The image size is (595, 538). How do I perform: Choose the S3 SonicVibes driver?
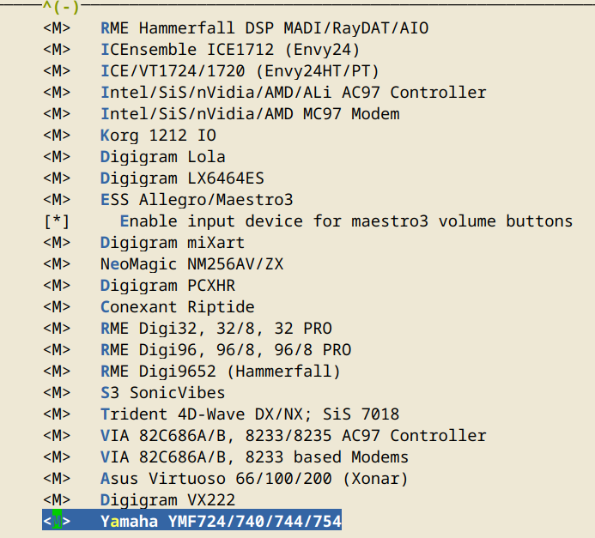point(162,393)
